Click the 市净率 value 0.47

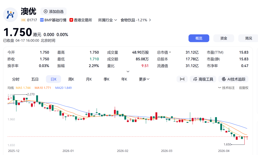245,66
